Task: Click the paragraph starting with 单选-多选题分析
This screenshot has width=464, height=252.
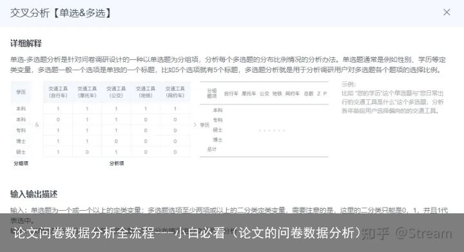Action: [x=228, y=65]
